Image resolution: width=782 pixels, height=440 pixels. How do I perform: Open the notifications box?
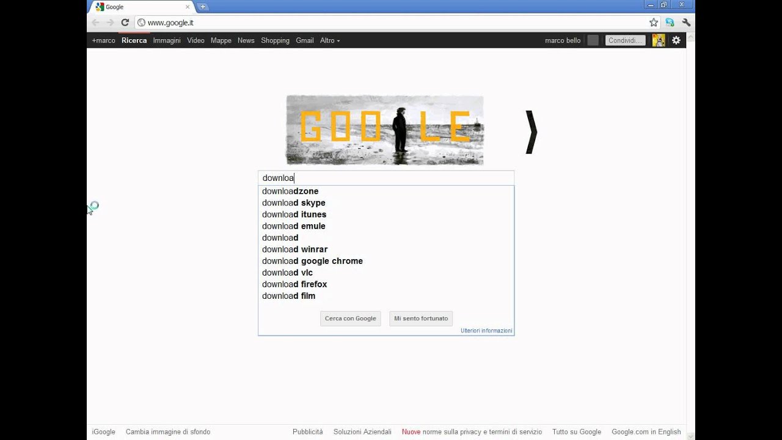(x=593, y=40)
